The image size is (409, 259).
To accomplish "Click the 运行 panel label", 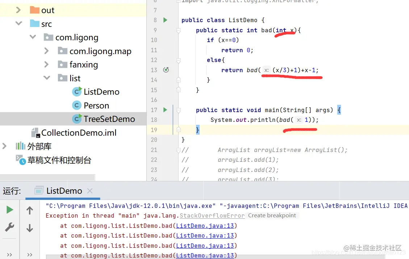I will (12, 191).
